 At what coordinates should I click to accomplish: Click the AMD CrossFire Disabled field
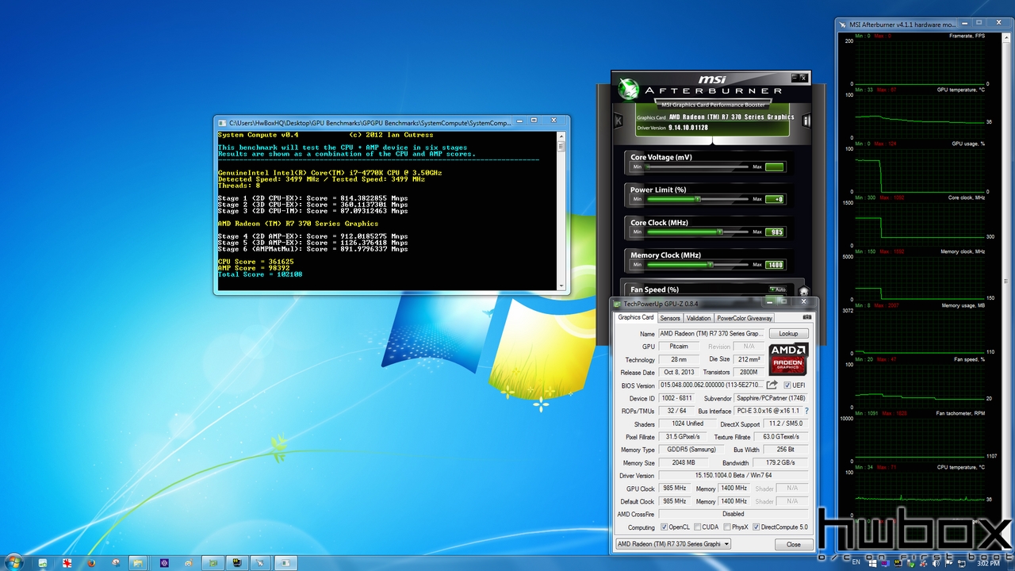pyautogui.click(x=733, y=514)
